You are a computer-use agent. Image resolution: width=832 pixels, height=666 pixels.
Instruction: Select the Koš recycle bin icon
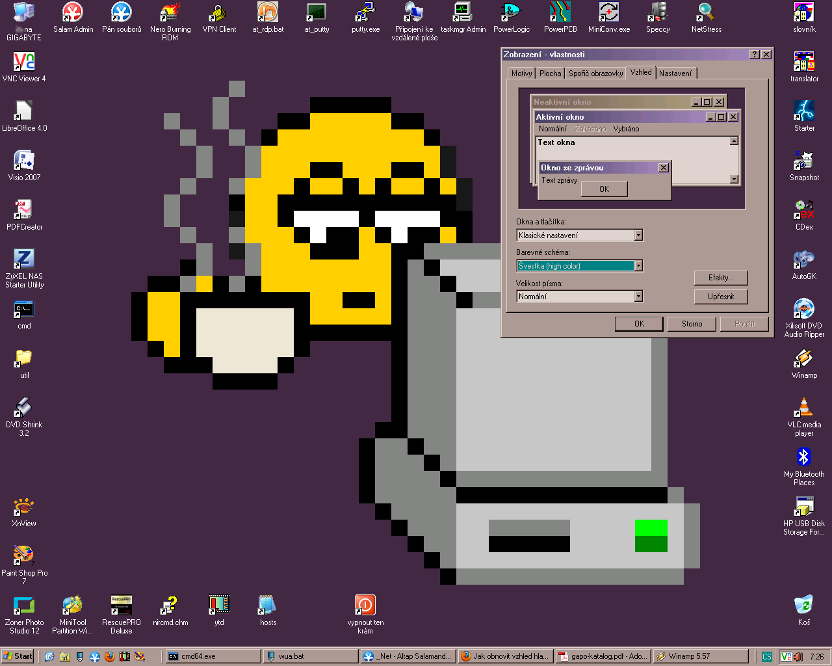[804, 611]
